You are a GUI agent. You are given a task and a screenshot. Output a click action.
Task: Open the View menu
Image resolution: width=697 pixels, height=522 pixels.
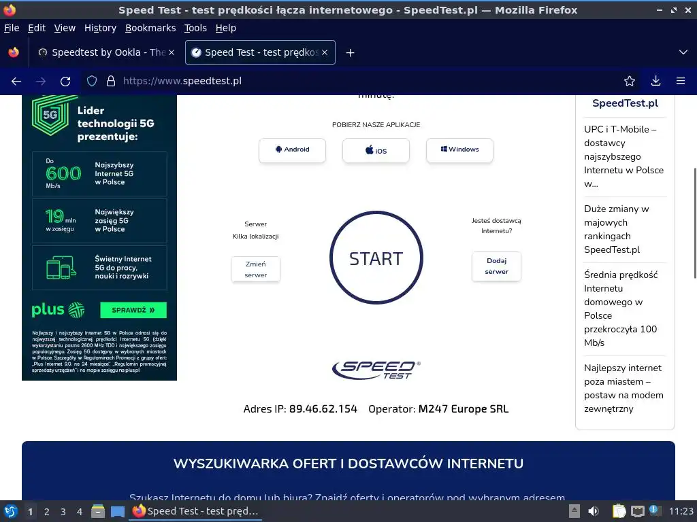pyautogui.click(x=65, y=28)
